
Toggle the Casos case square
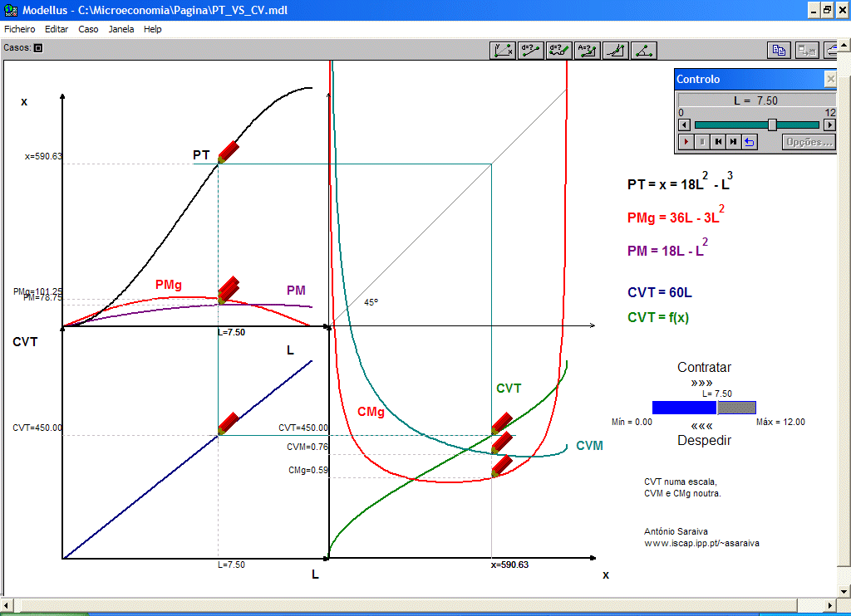[x=37, y=48]
